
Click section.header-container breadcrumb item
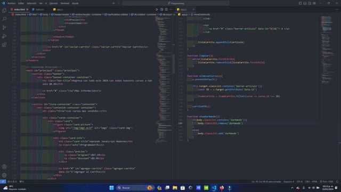(x=87, y=14)
